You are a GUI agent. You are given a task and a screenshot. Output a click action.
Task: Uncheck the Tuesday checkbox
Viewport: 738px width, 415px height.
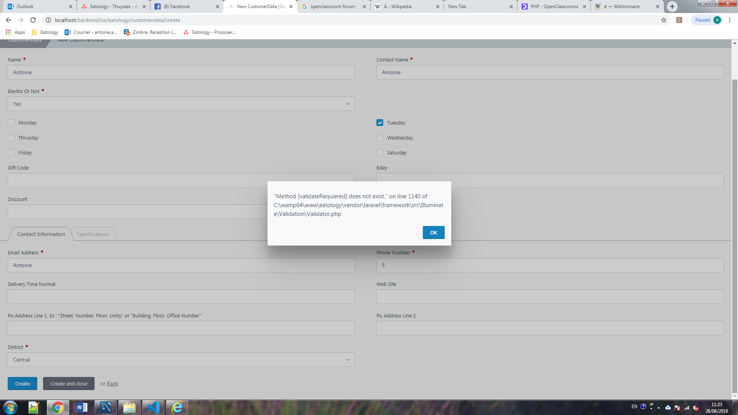click(380, 123)
